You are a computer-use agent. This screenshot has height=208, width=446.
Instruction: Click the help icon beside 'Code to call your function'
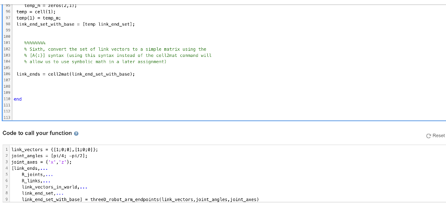click(76, 134)
